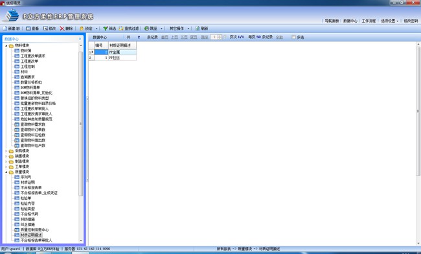This screenshot has width=421, height=254.
Task: Click the 修改 (Edit) toolbar icon
Action: (45, 29)
